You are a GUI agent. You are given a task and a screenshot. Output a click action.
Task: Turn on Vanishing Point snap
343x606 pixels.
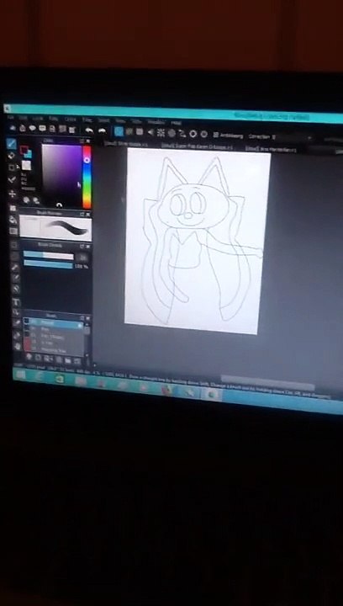pos(150,132)
